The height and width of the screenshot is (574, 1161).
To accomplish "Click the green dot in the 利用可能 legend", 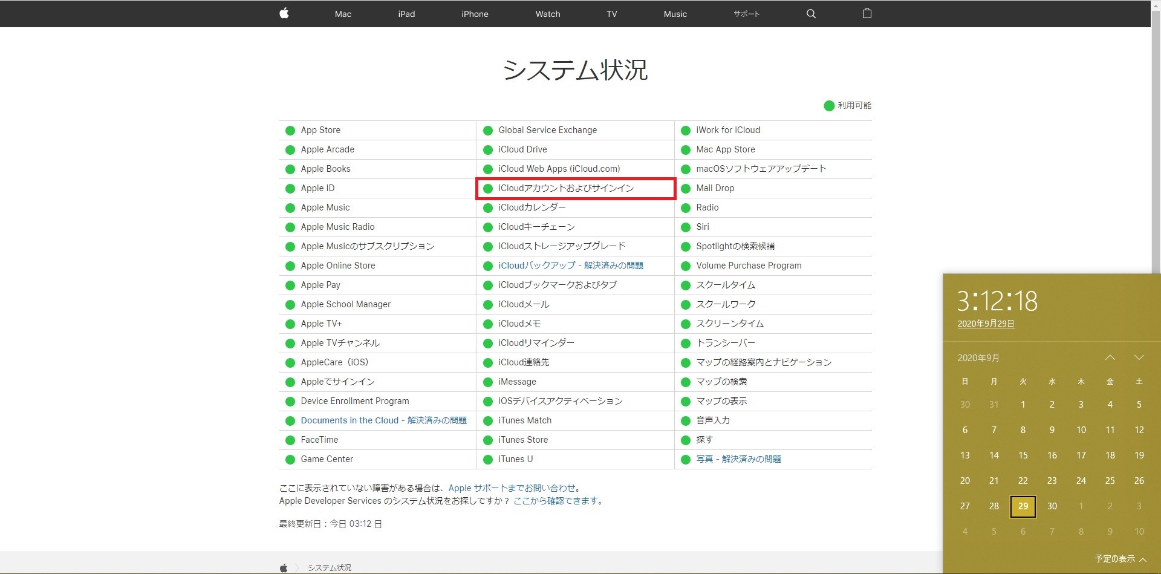I will tap(829, 106).
